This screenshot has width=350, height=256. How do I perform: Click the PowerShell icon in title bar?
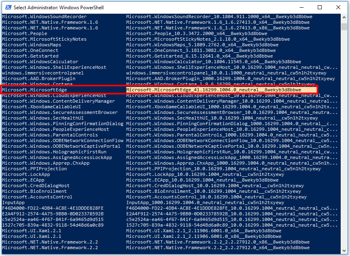click(x=8, y=7)
